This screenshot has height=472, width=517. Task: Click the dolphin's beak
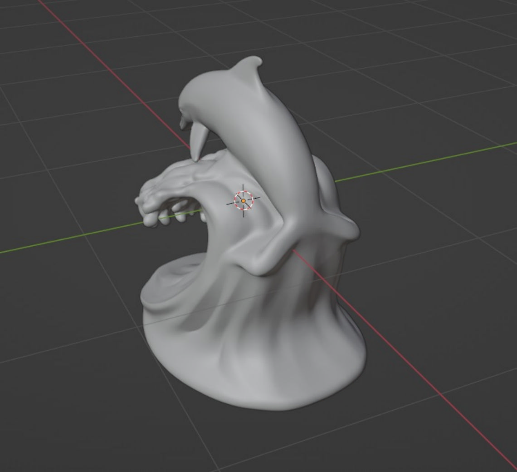[183, 123]
